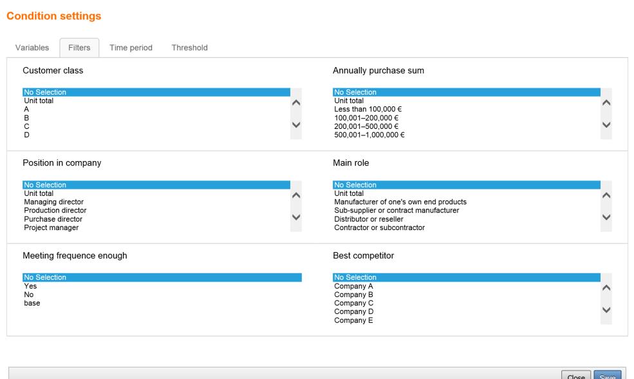The height and width of the screenshot is (379, 634).
Task: Pick Company A as best competitor
Action: [x=467, y=286]
